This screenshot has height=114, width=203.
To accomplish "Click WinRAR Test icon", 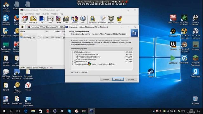I will pyautogui.click(x=42, y=20).
